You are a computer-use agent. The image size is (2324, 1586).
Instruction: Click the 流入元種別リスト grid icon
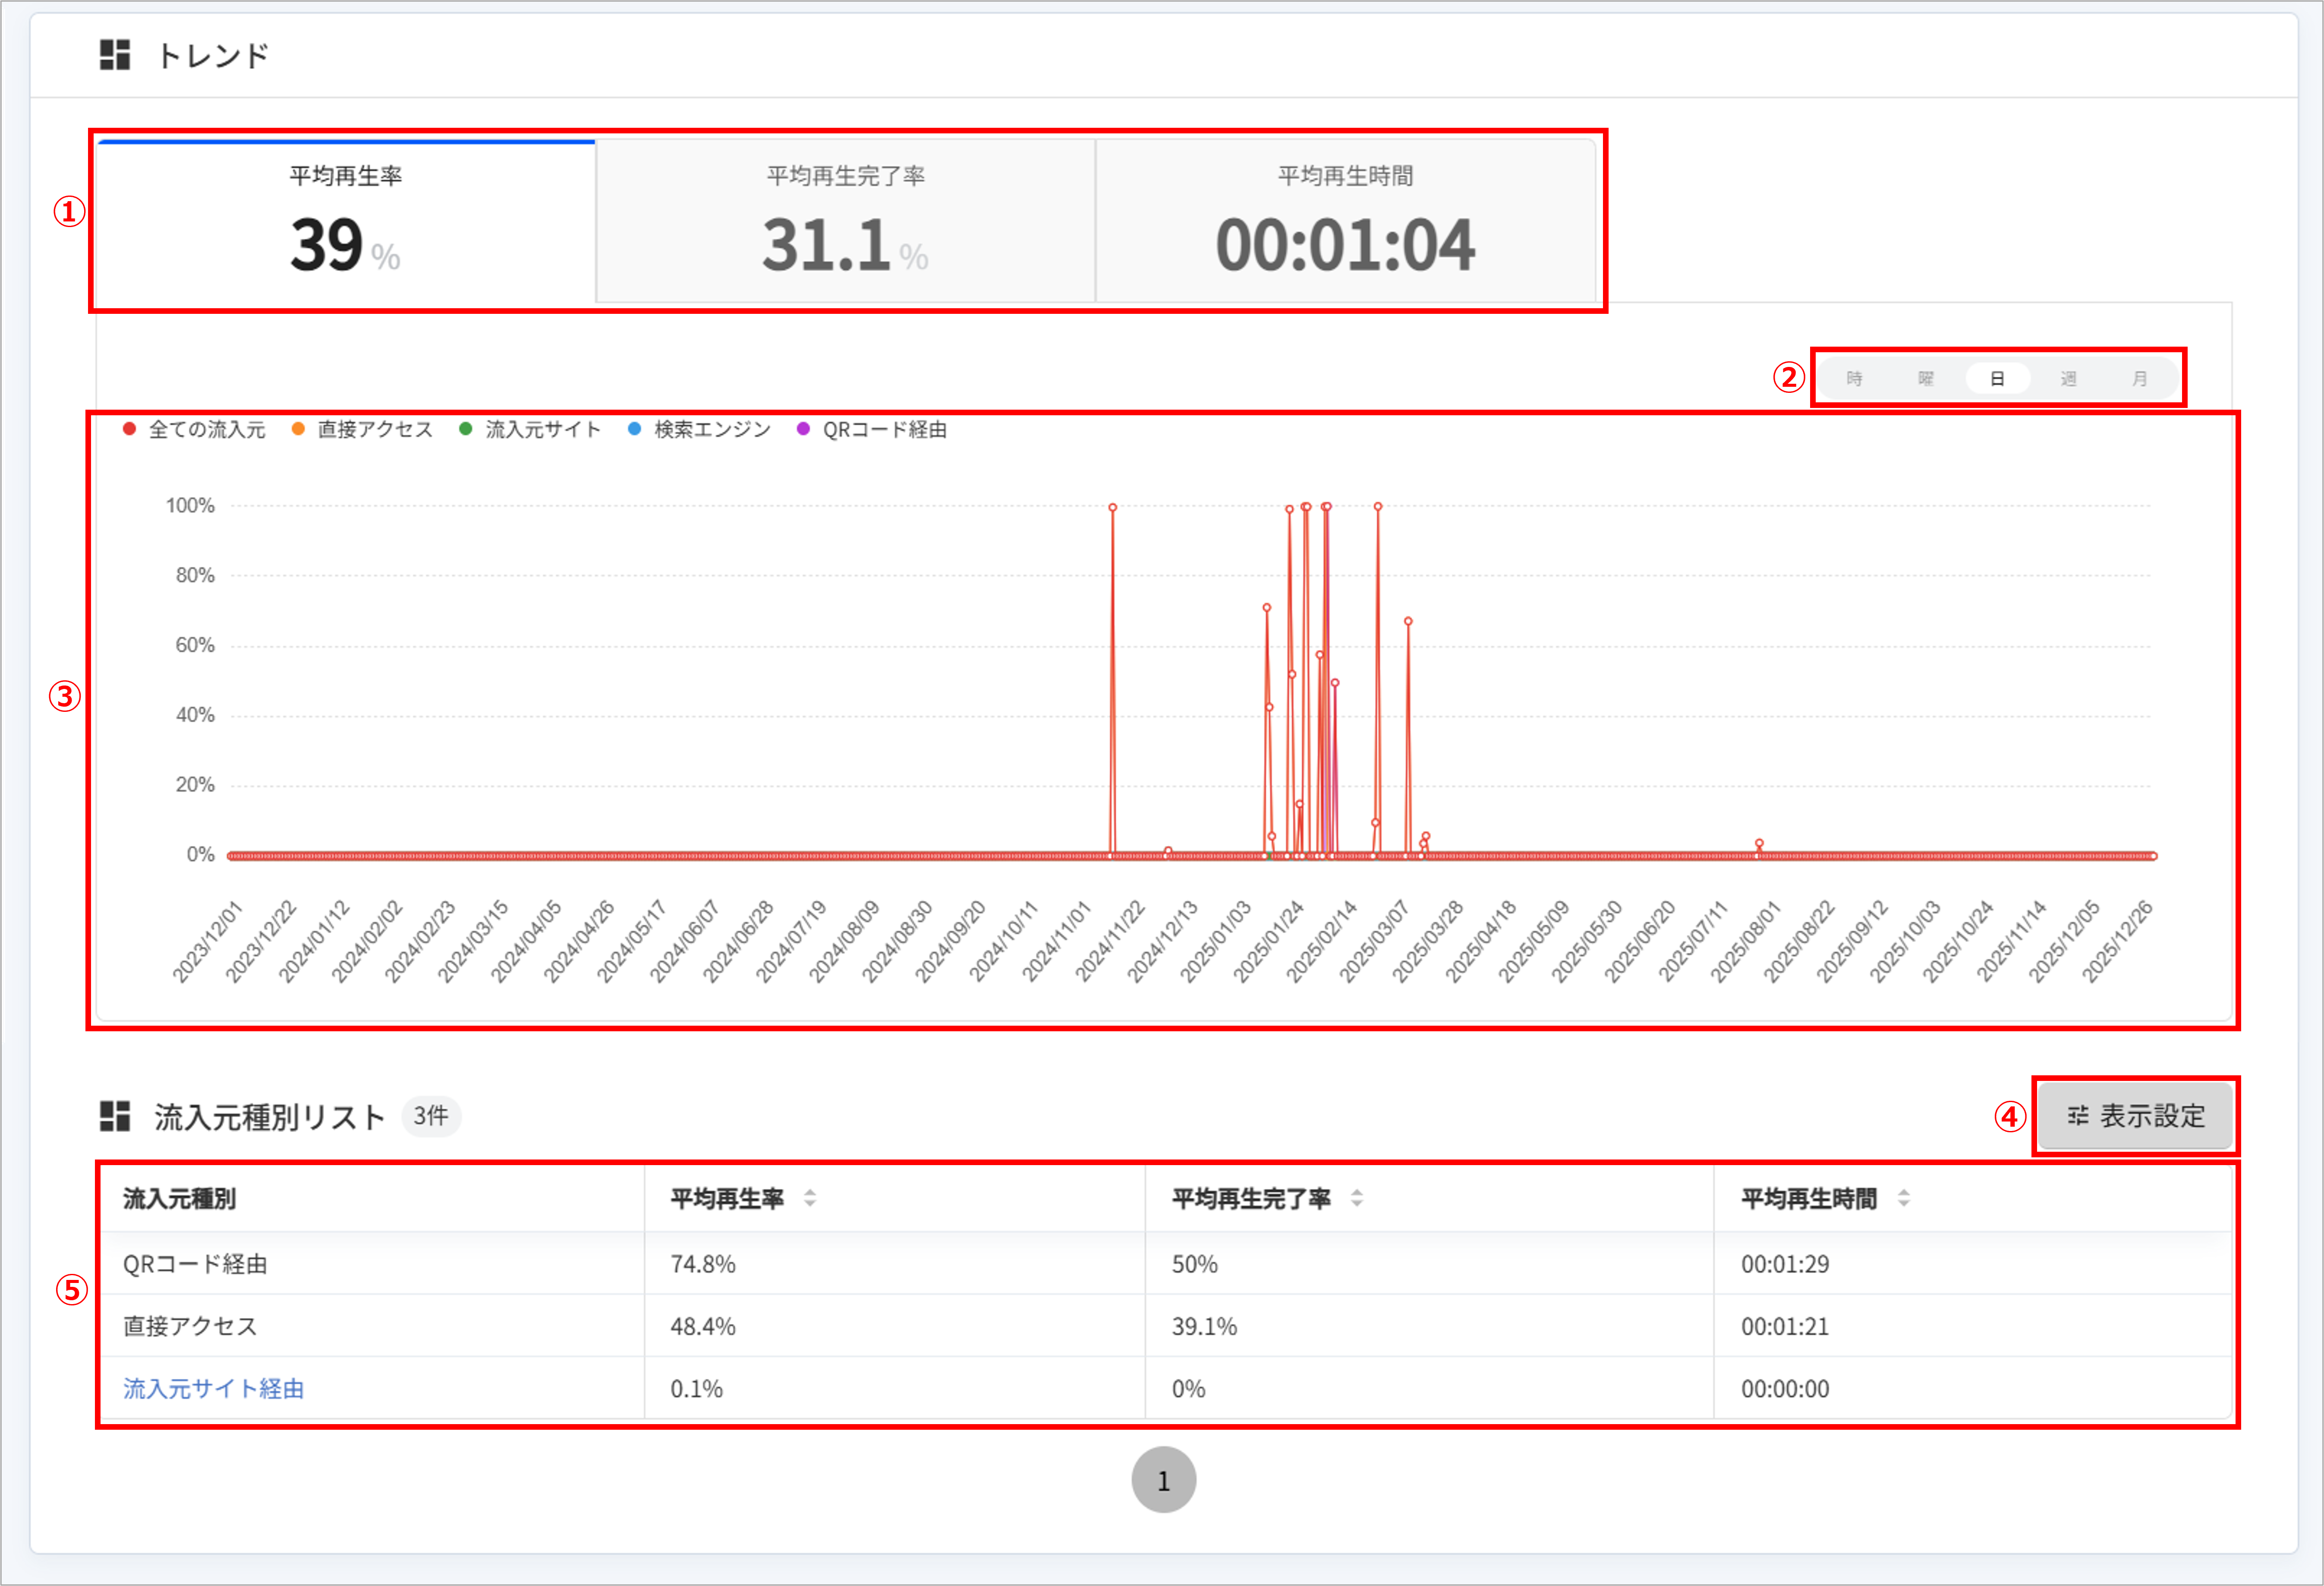click(x=115, y=1117)
